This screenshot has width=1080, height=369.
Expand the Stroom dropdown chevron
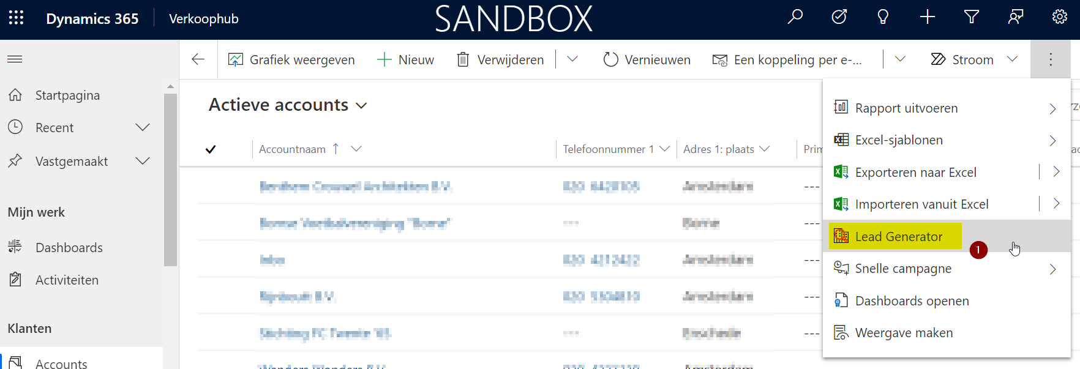click(x=1012, y=59)
